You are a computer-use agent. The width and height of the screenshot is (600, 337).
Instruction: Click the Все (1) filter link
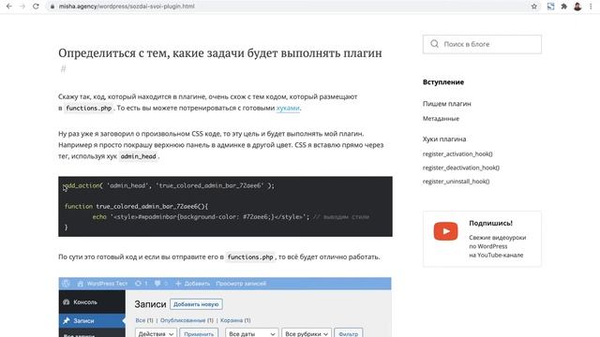tap(144, 320)
